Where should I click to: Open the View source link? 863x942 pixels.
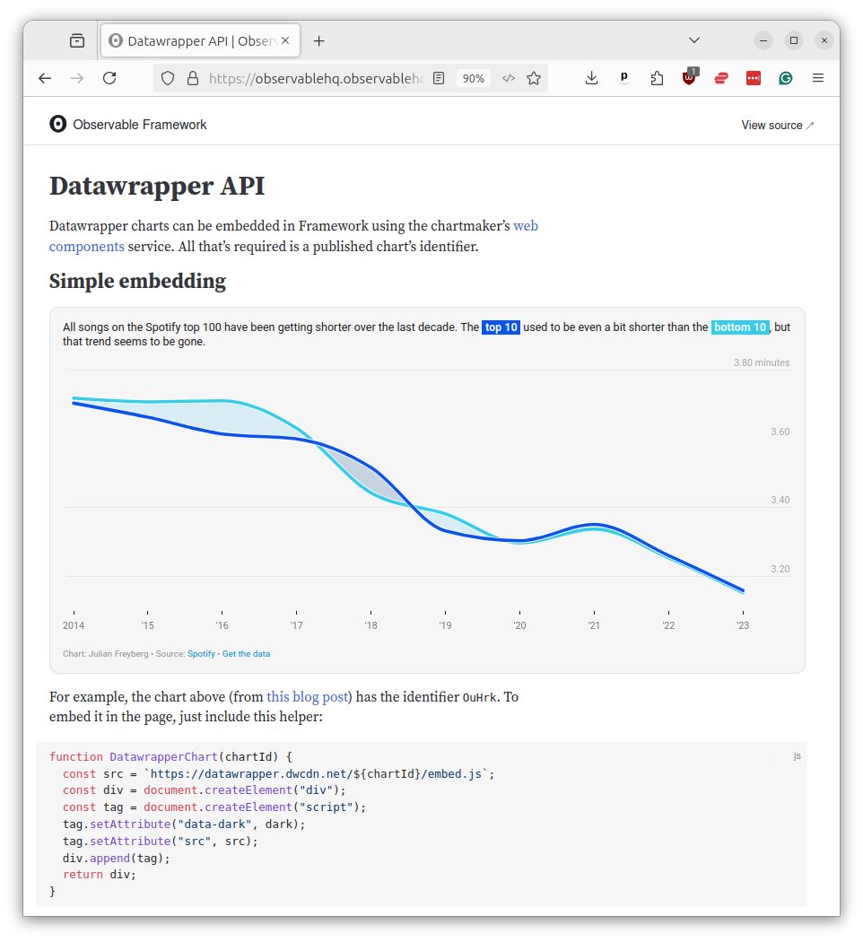click(x=777, y=125)
